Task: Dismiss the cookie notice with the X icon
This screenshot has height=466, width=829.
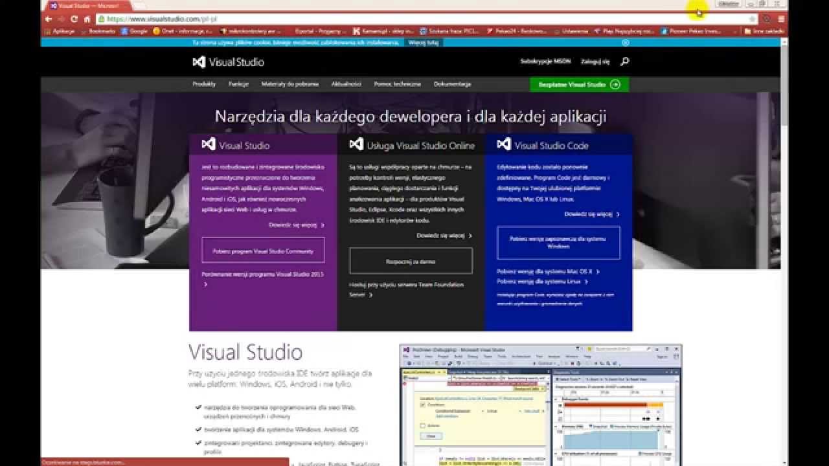Action: tap(626, 42)
